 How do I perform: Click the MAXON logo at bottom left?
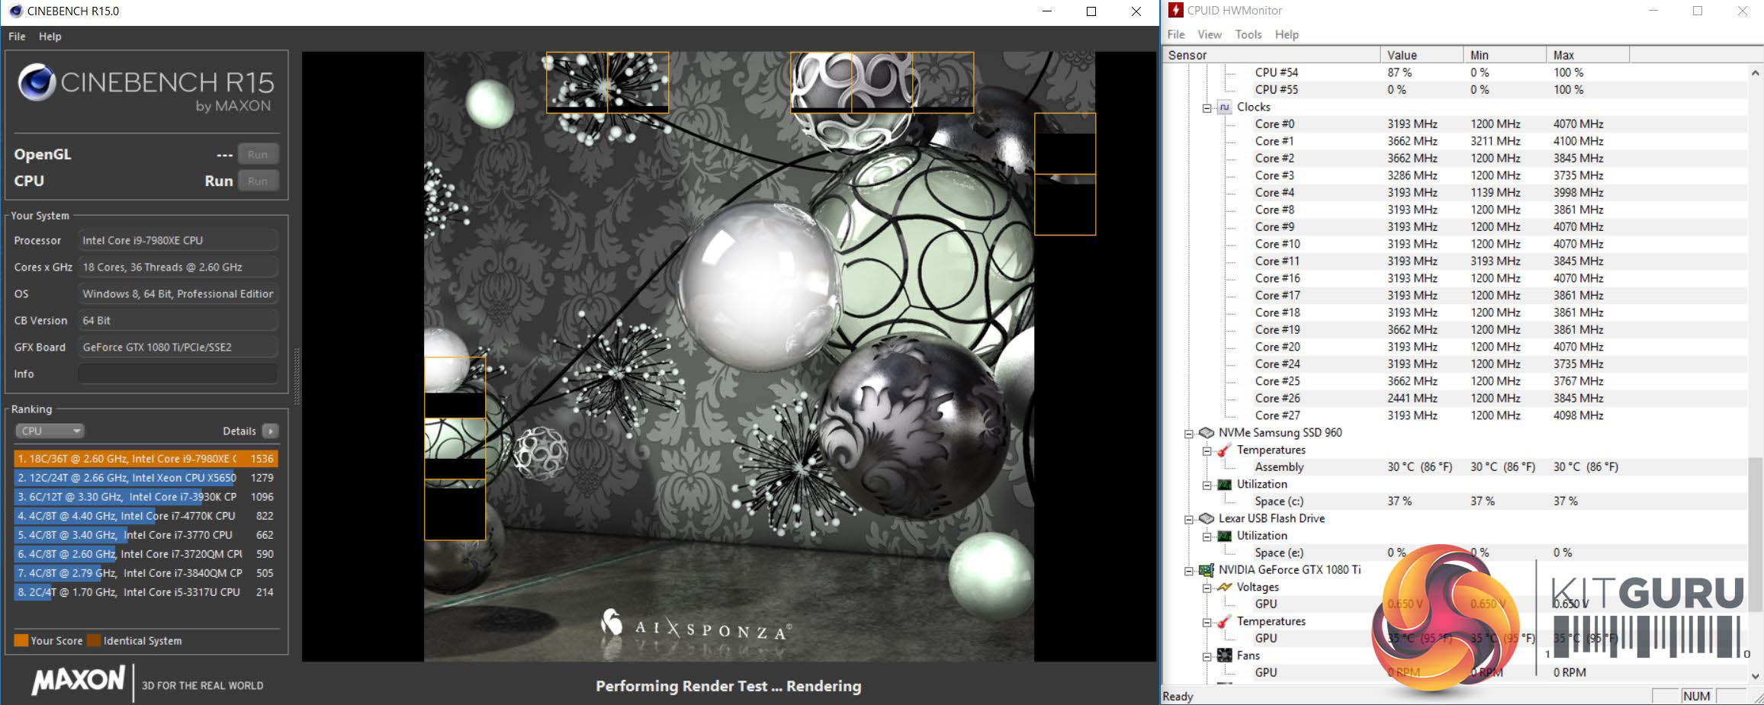point(79,680)
